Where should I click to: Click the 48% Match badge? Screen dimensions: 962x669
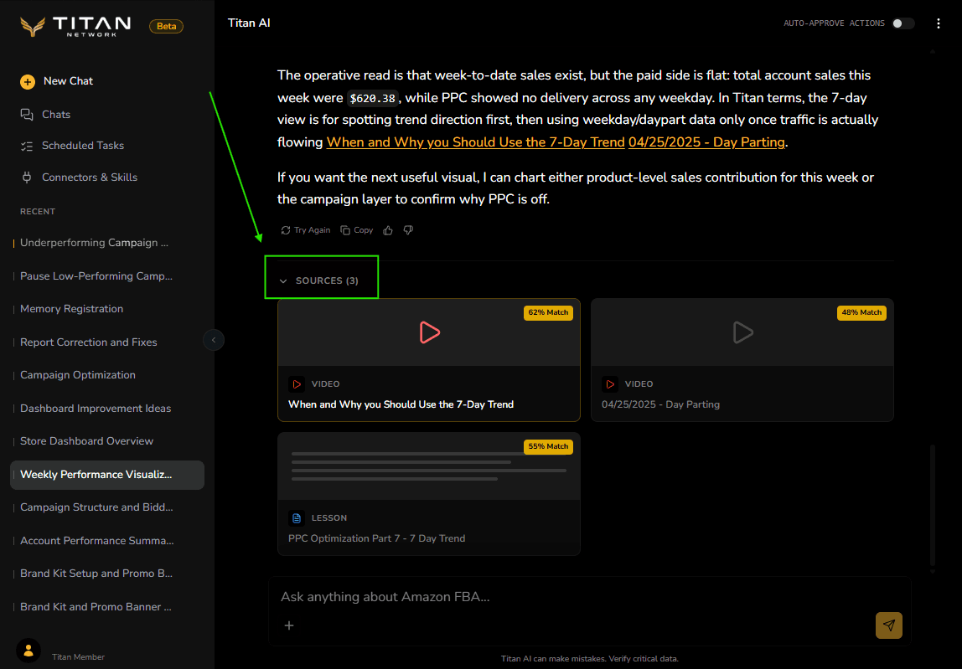[861, 313]
